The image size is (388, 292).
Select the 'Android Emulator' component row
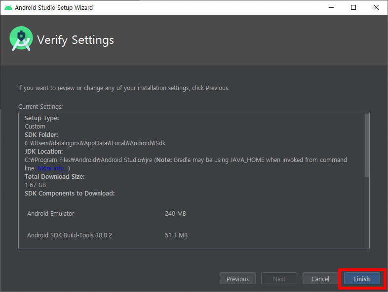tap(107, 214)
